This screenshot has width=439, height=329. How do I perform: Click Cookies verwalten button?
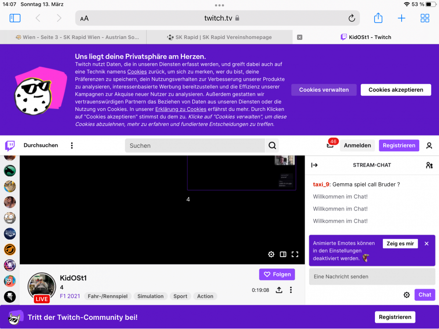pyautogui.click(x=324, y=90)
